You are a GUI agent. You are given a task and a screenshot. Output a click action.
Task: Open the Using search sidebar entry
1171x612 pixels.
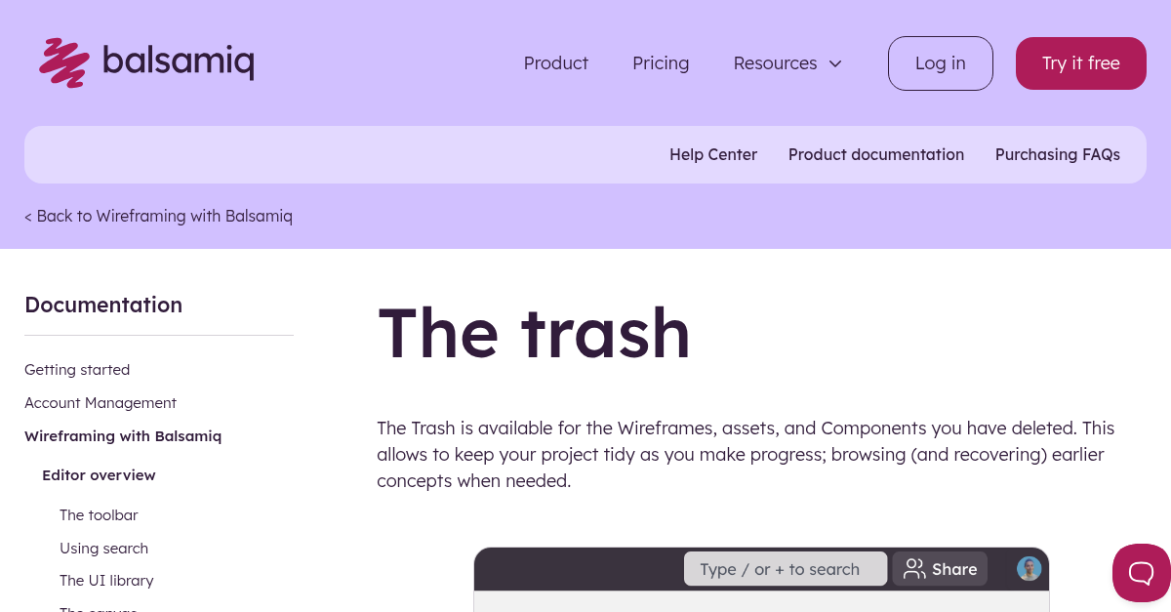(103, 548)
